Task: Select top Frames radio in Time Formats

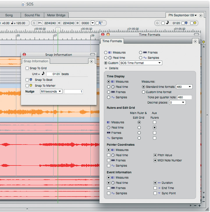Action: [x=141, y=52]
